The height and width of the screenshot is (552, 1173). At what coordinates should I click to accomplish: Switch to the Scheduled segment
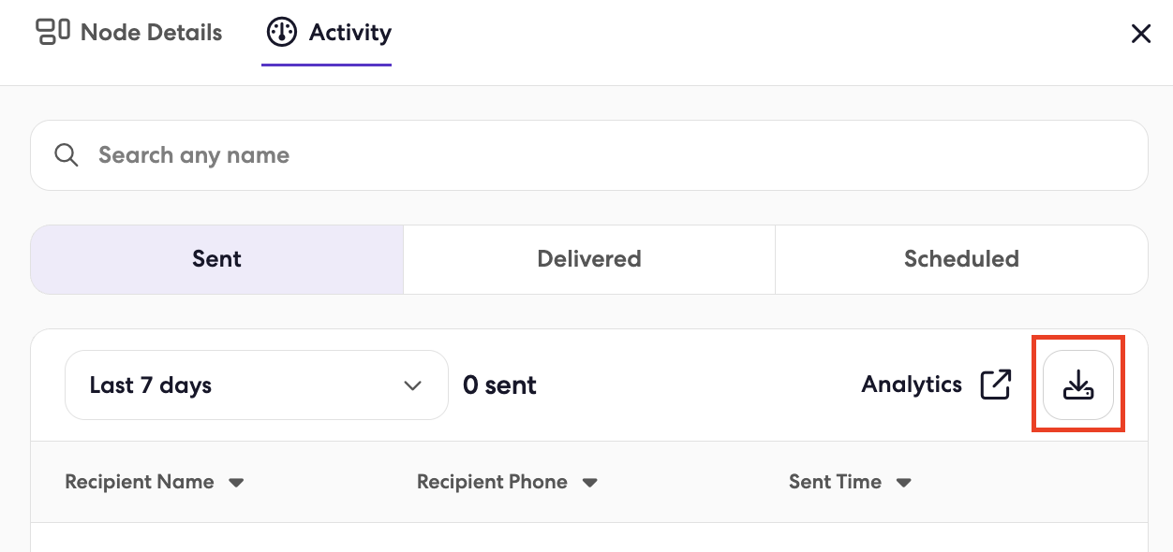[x=961, y=259]
